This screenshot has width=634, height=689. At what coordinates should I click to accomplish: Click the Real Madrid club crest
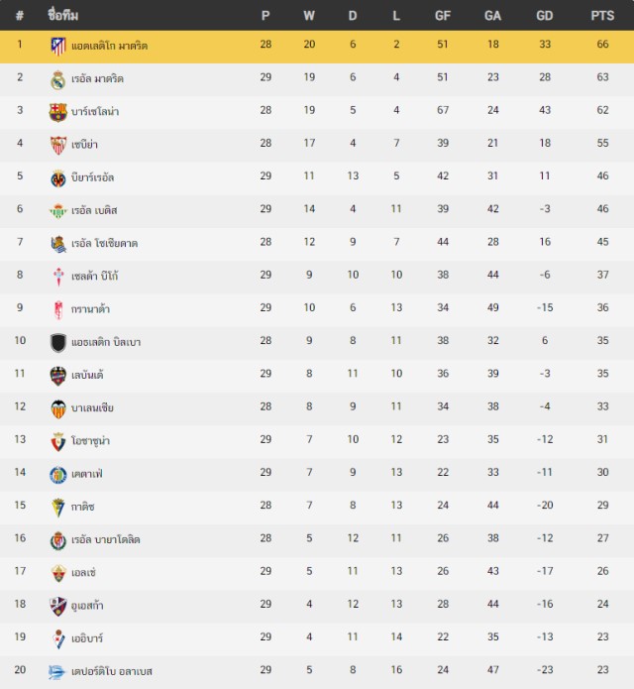click(x=58, y=79)
